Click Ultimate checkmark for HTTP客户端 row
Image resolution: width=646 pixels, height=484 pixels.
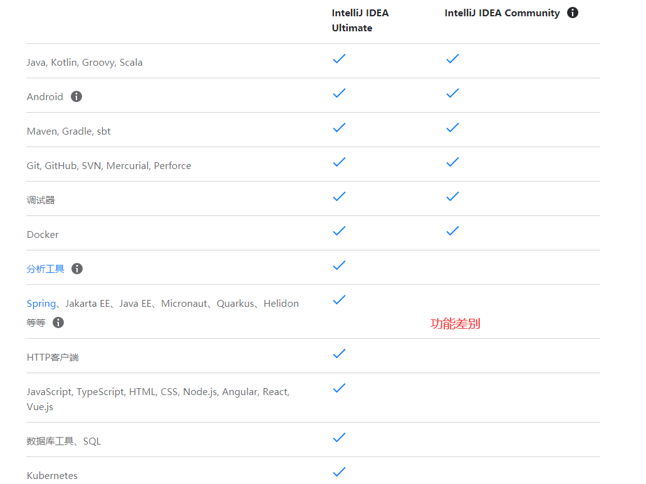pyautogui.click(x=339, y=354)
